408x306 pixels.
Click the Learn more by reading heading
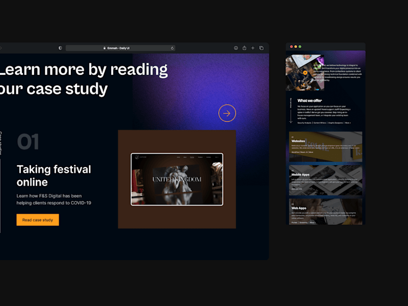point(84,79)
